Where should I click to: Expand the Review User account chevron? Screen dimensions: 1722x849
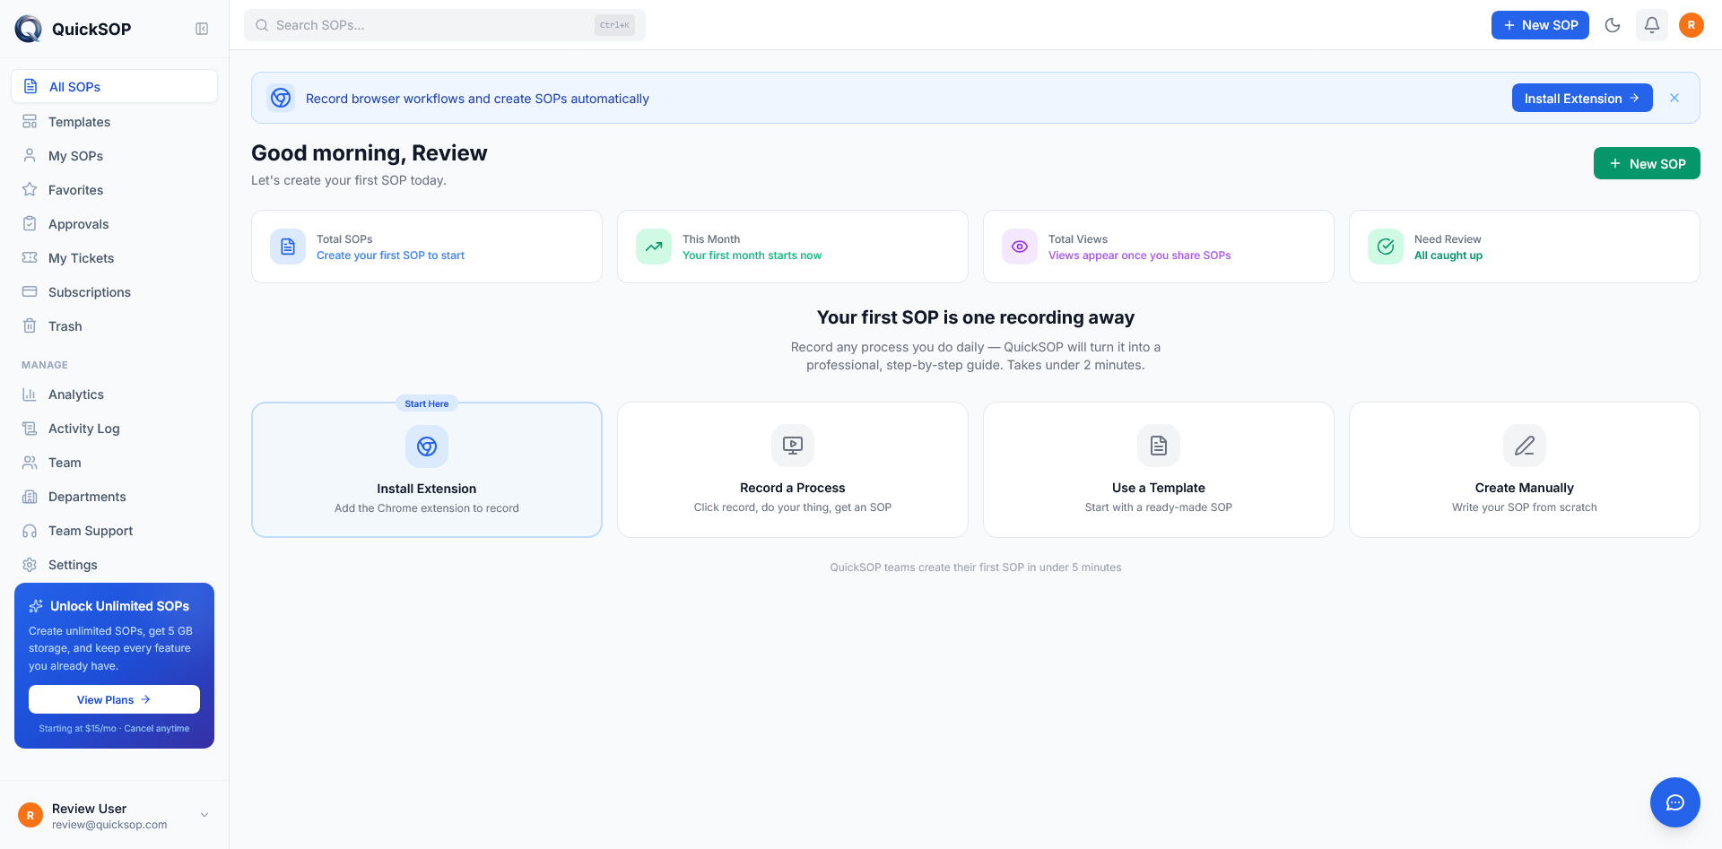pos(204,815)
